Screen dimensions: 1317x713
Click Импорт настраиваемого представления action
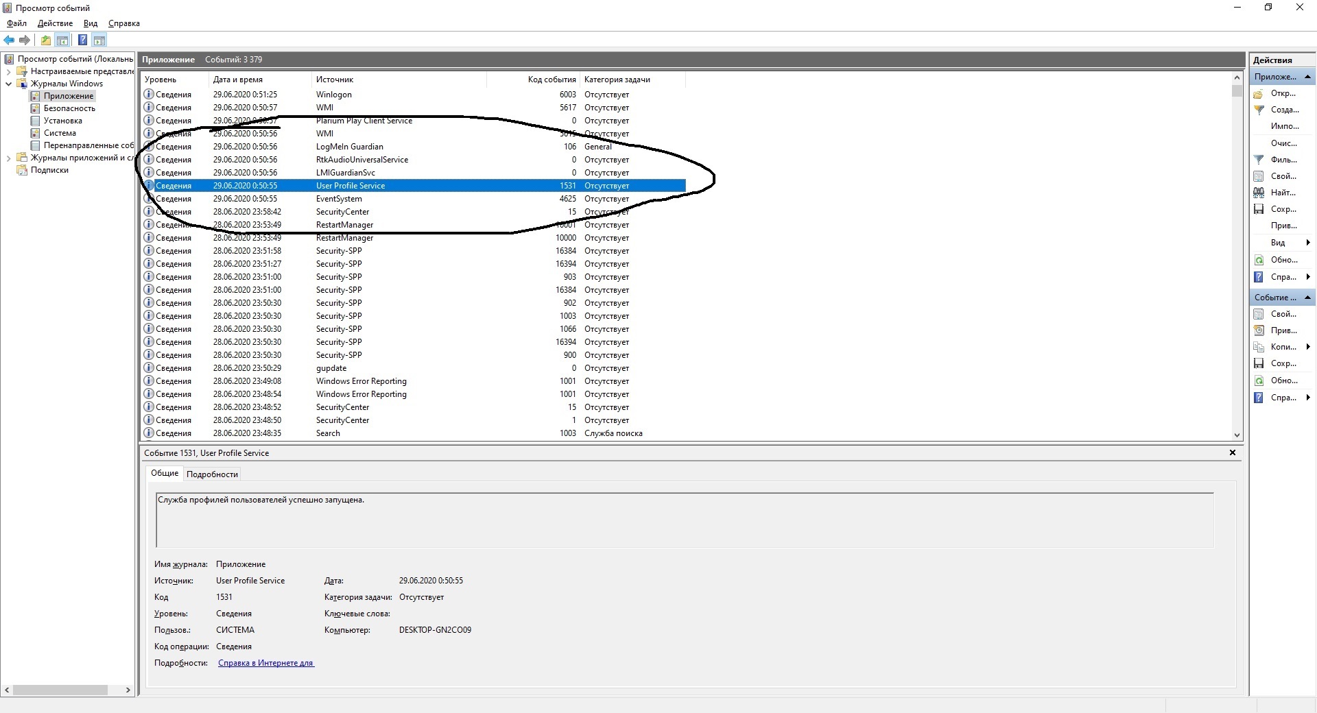(x=1284, y=126)
